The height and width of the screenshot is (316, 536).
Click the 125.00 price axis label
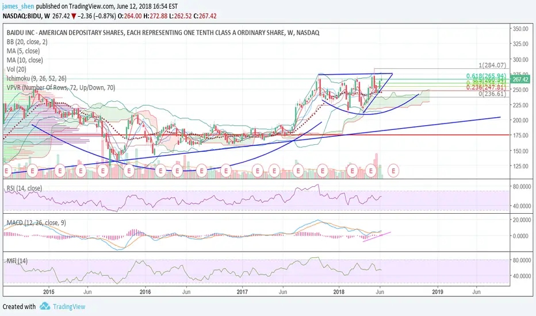click(520, 167)
